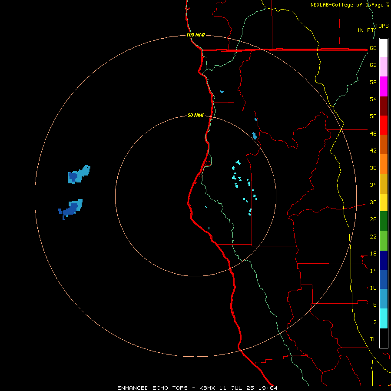Image resolution: width=391 pixels, height=391 pixels.
Task: Click the upper offshore blue echo cluster
Action: point(79,175)
